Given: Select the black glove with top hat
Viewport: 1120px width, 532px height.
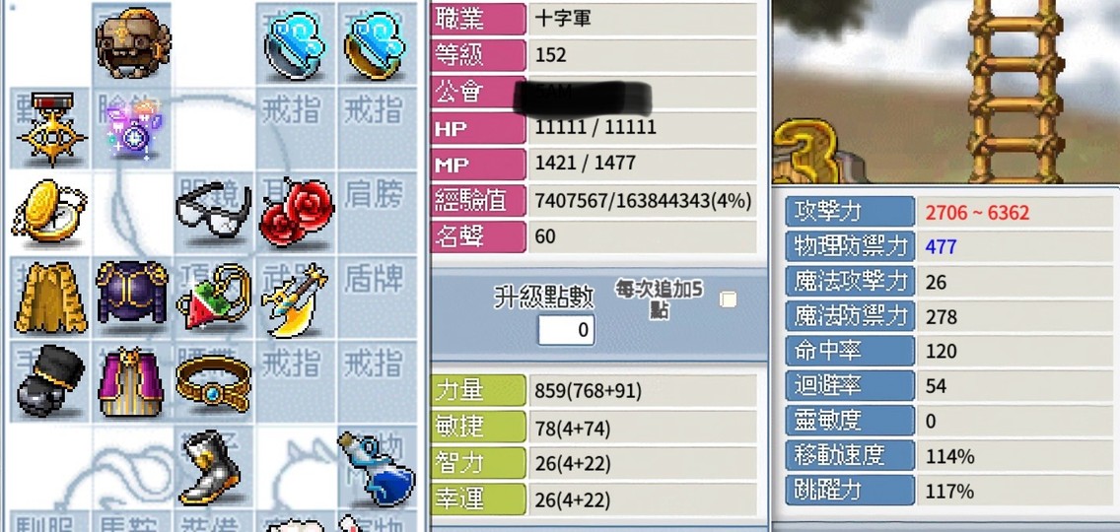Looking at the screenshot, I should pos(50,379).
